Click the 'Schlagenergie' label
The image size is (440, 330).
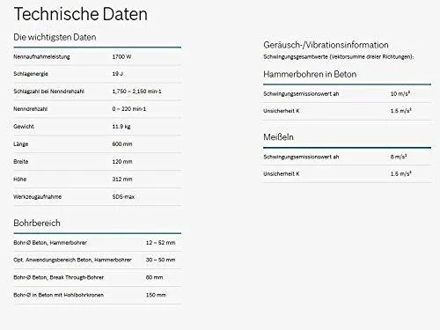31,74
